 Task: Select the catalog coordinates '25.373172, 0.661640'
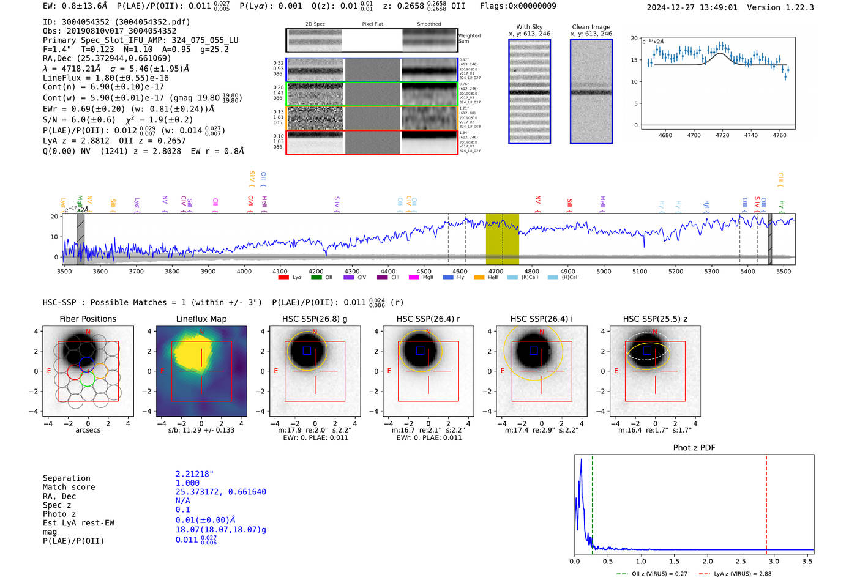[221, 492]
